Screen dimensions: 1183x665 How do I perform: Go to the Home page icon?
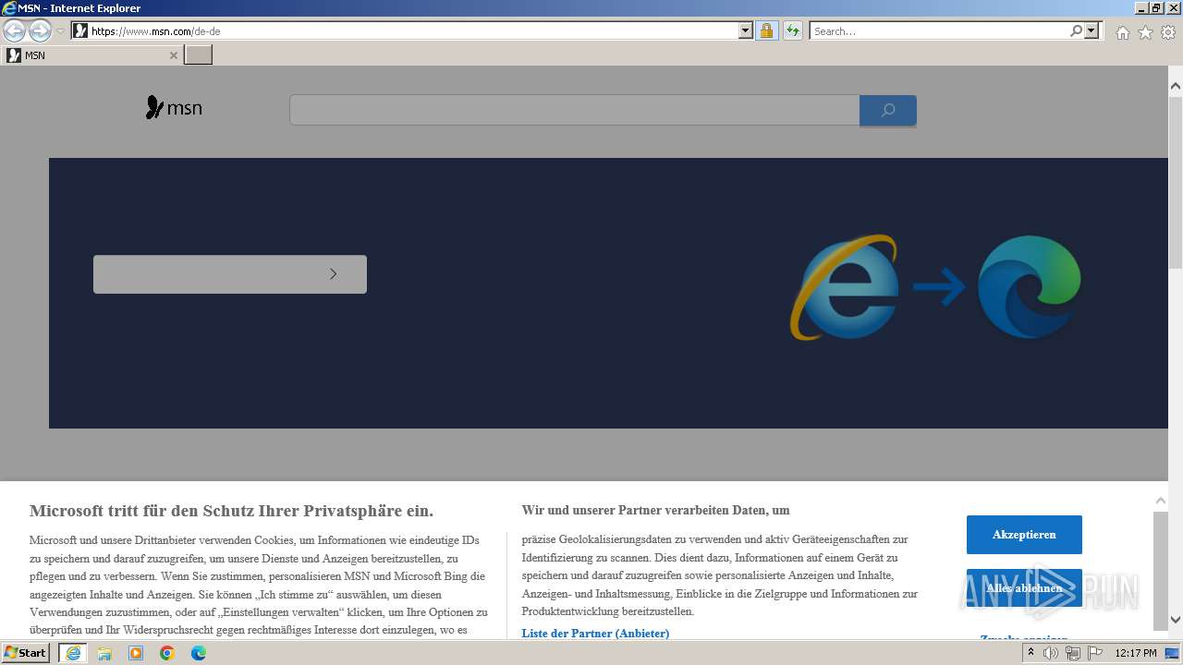click(x=1122, y=32)
